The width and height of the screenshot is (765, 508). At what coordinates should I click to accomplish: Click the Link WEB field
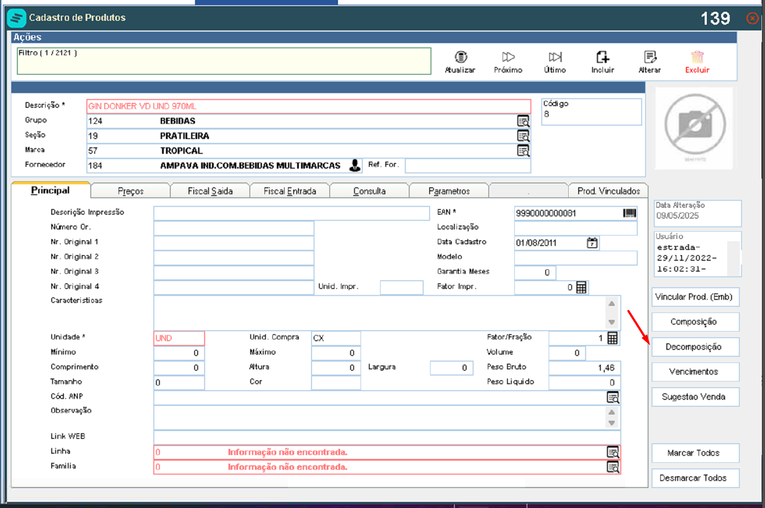(387, 437)
